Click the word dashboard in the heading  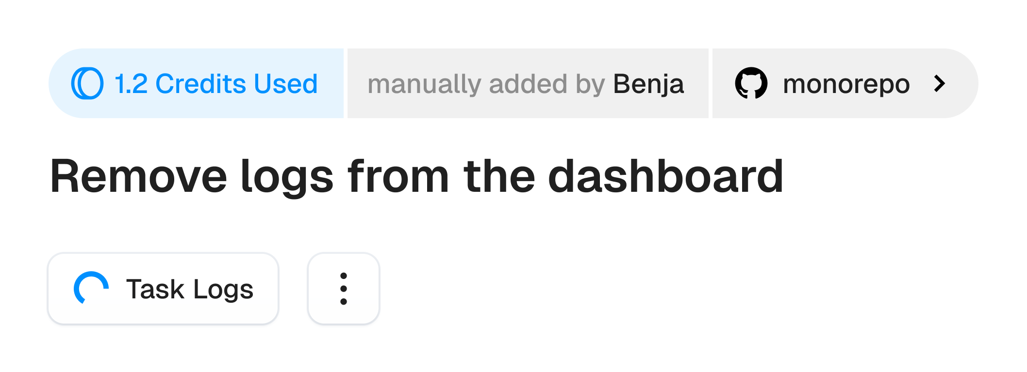tap(665, 176)
